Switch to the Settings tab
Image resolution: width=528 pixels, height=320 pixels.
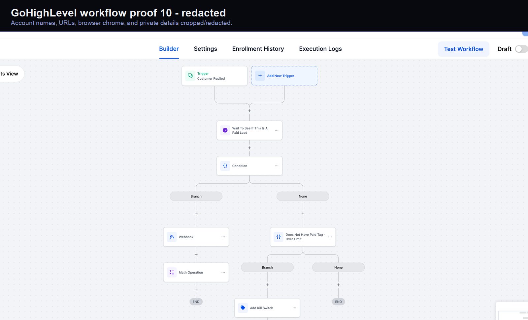[205, 49]
